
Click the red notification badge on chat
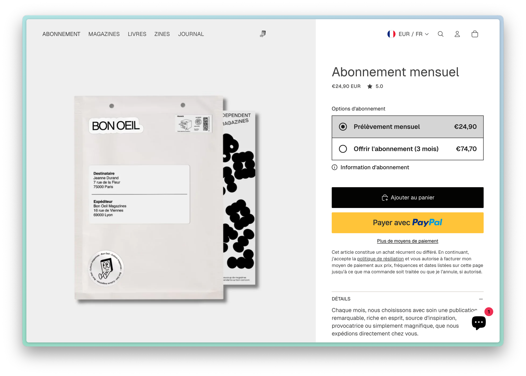489,312
